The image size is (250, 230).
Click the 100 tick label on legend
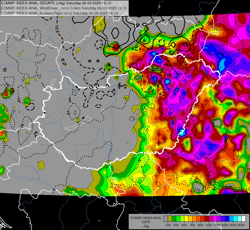(x=168, y=225)
